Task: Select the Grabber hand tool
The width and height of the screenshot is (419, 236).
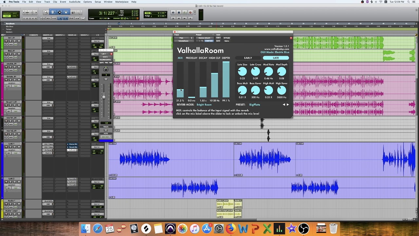Action: click(x=66, y=12)
